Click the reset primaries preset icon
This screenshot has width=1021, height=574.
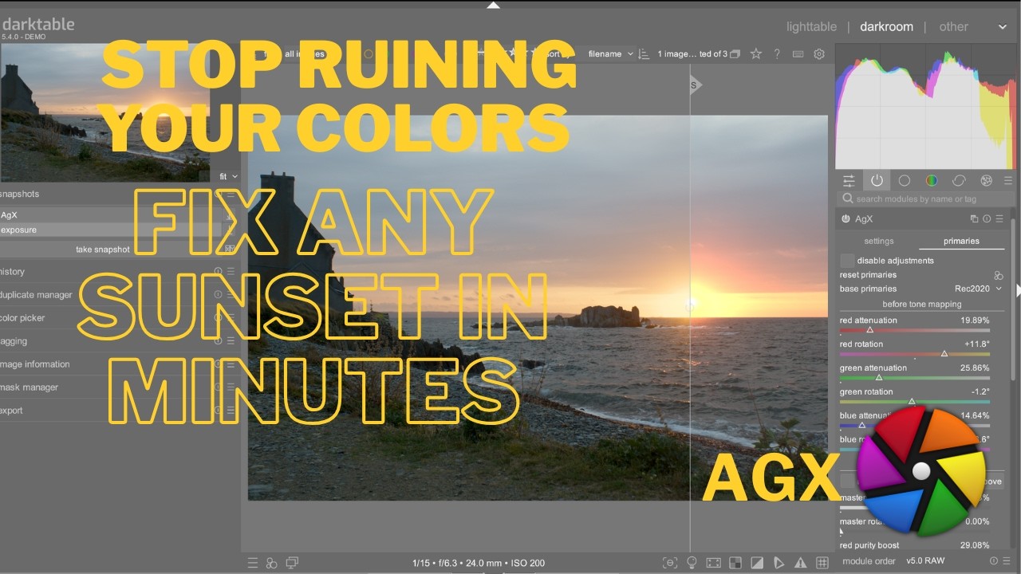point(999,275)
